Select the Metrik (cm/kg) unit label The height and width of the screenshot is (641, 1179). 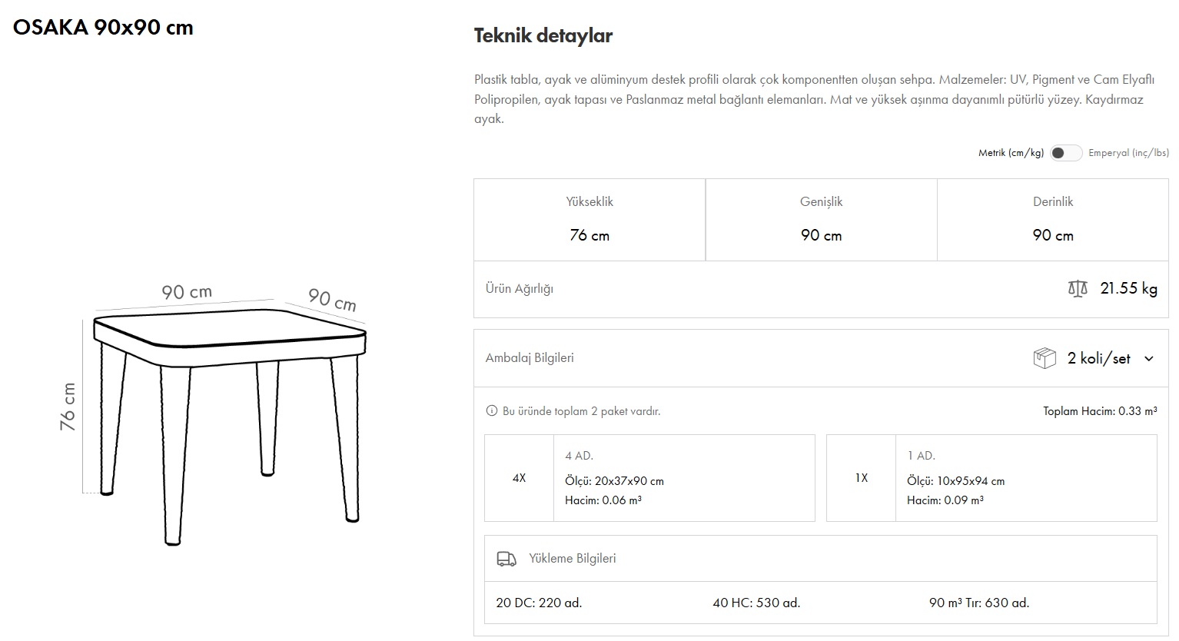click(1011, 153)
